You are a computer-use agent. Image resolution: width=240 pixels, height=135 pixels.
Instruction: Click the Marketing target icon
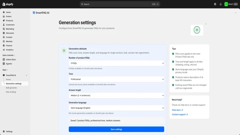click(4, 29)
